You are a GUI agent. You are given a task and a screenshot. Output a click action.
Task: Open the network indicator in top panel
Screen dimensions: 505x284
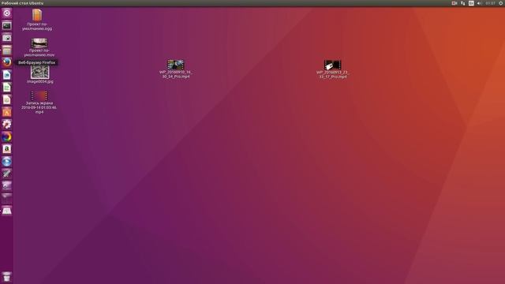463,3
